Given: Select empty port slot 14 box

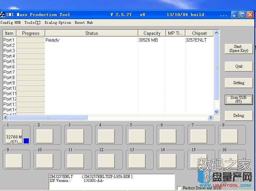Looking at the screenshot, I should [168, 161].
